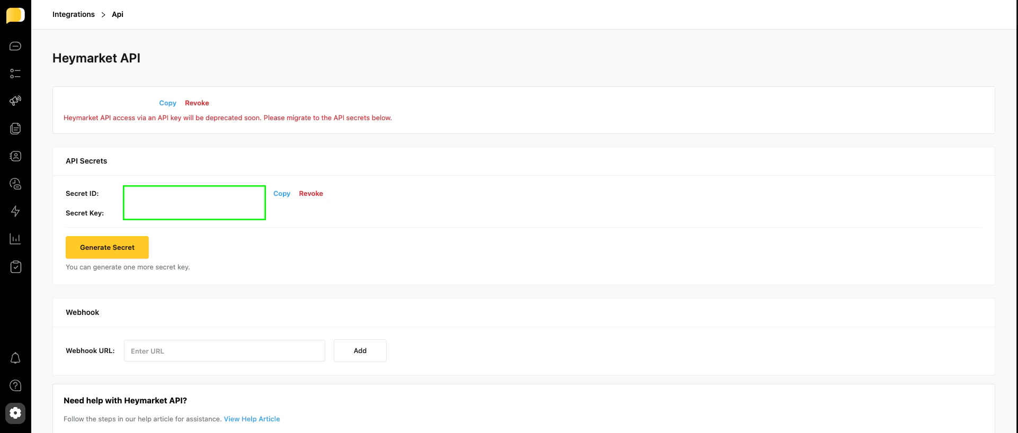Open the clipboard checkmark icon
Image resolution: width=1018 pixels, height=433 pixels.
click(15, 266)
